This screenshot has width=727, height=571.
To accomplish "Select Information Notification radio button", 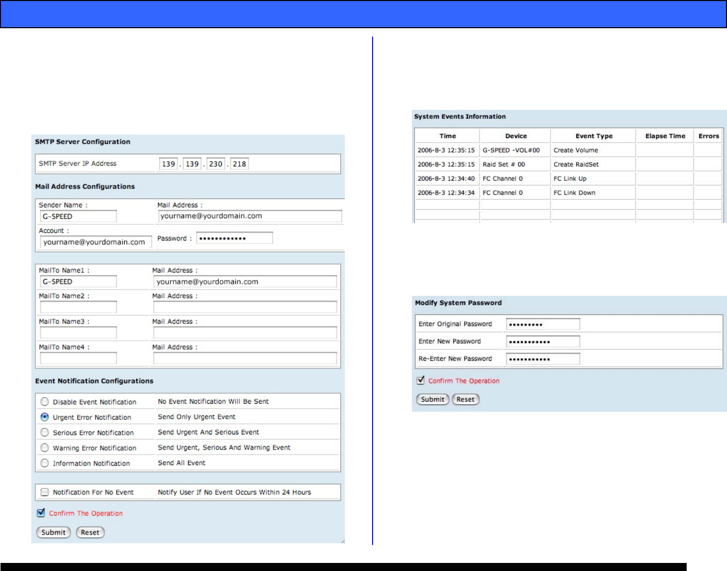I will click(45, 463).
